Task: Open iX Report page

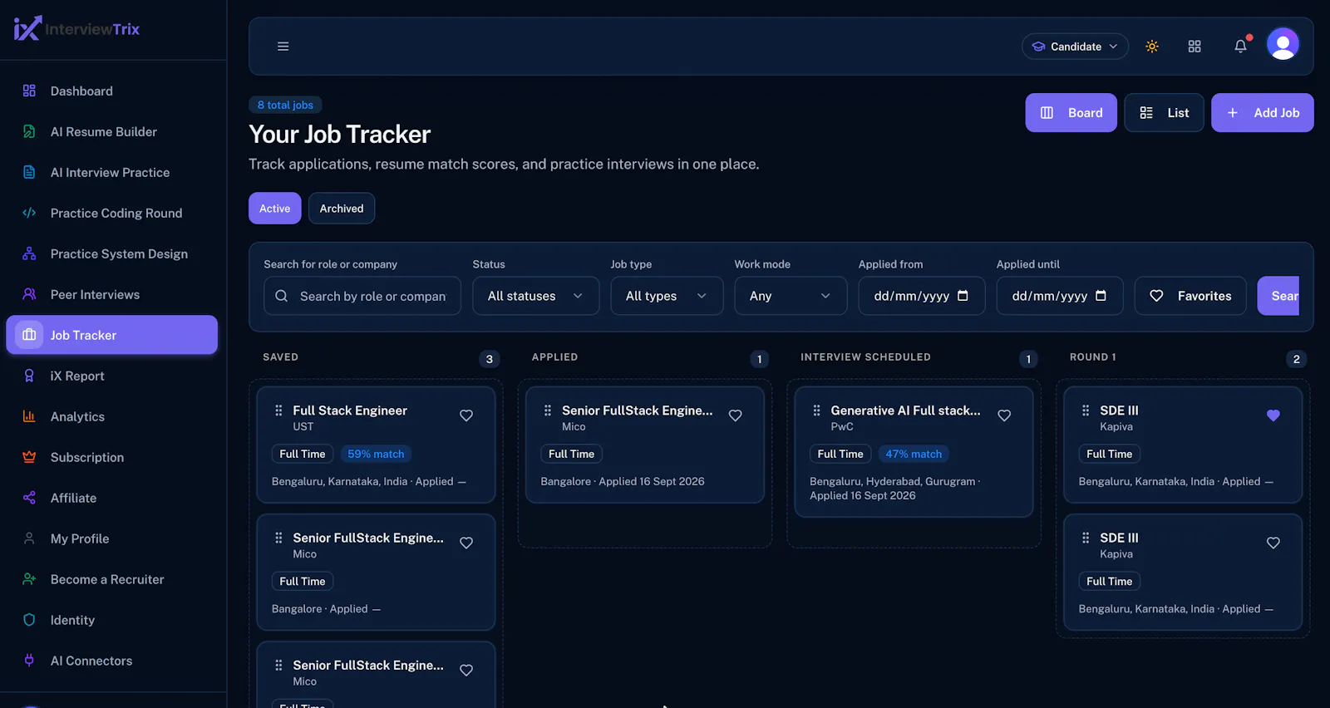Action: coord(112,376)
